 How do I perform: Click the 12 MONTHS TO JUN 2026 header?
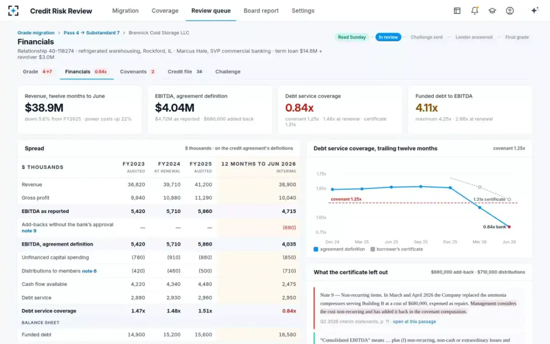click(258, 167)
